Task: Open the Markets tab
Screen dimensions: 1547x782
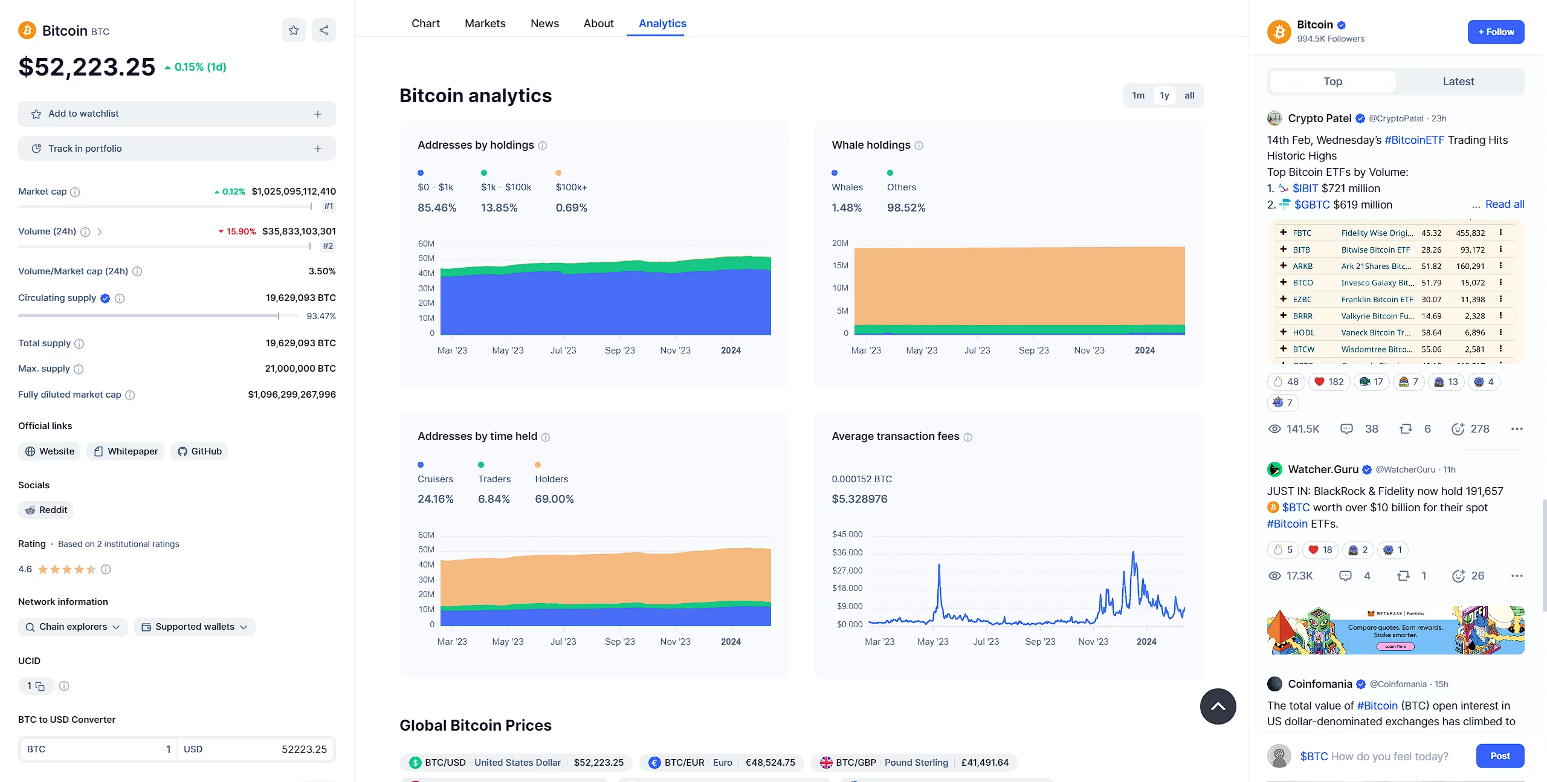Action: coord(485,24)
